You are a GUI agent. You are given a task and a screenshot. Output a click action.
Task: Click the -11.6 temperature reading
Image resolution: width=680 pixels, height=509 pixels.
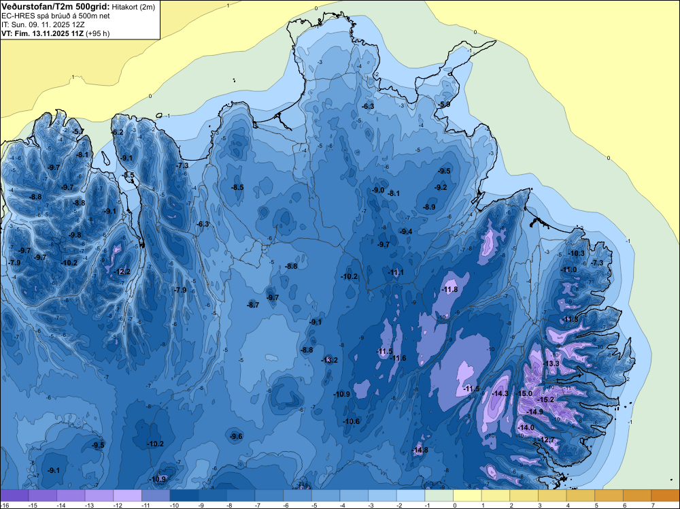pyautogui.click(x=398, y=358)
